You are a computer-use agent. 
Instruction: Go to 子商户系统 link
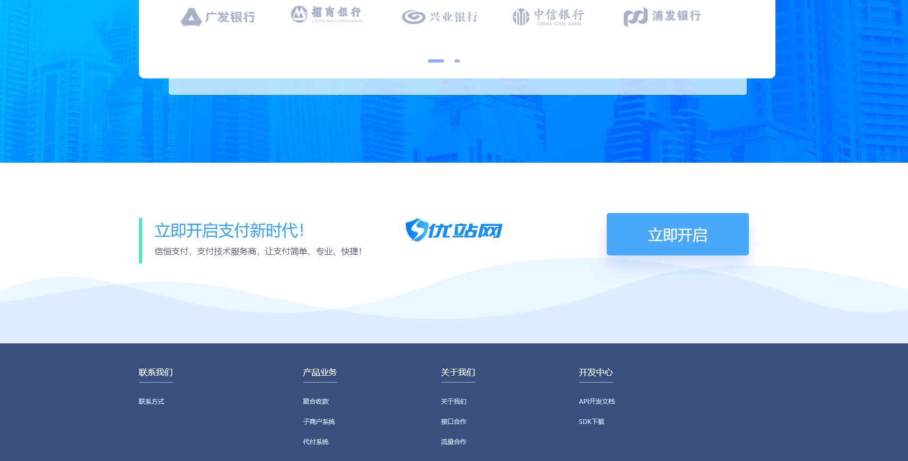click(319, 422)
